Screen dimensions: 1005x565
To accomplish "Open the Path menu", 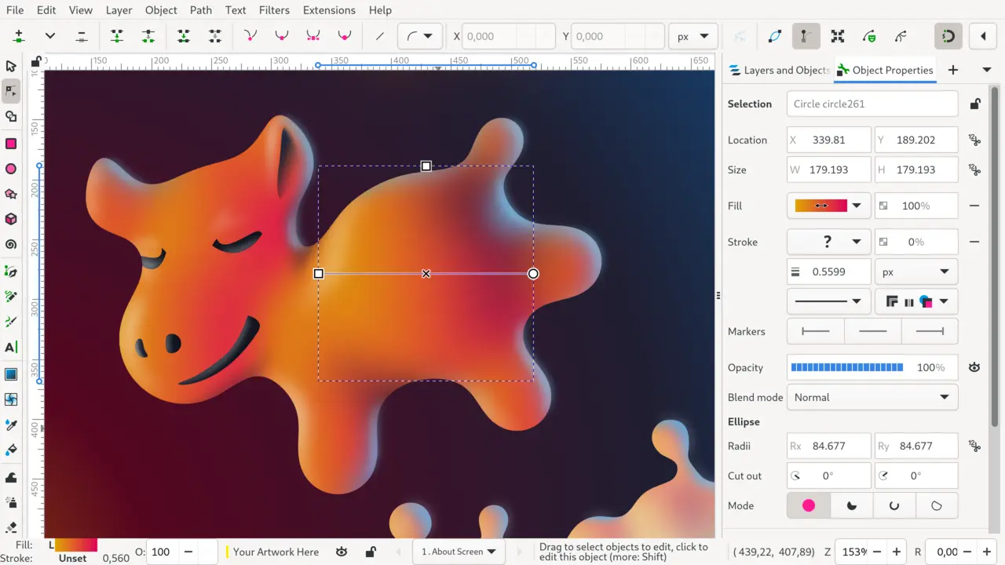I will (201, 10).
